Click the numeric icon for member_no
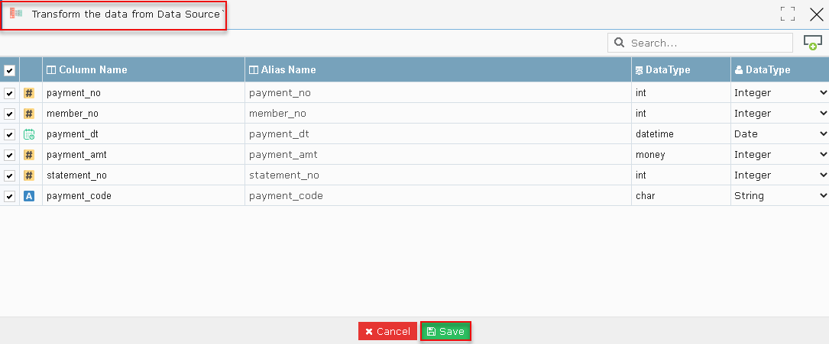The image size is (829, 344). (x=29, y=114)
